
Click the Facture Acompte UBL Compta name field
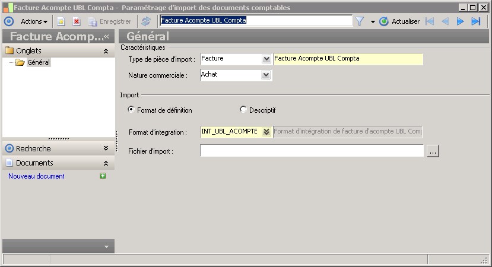coord(348,59)
